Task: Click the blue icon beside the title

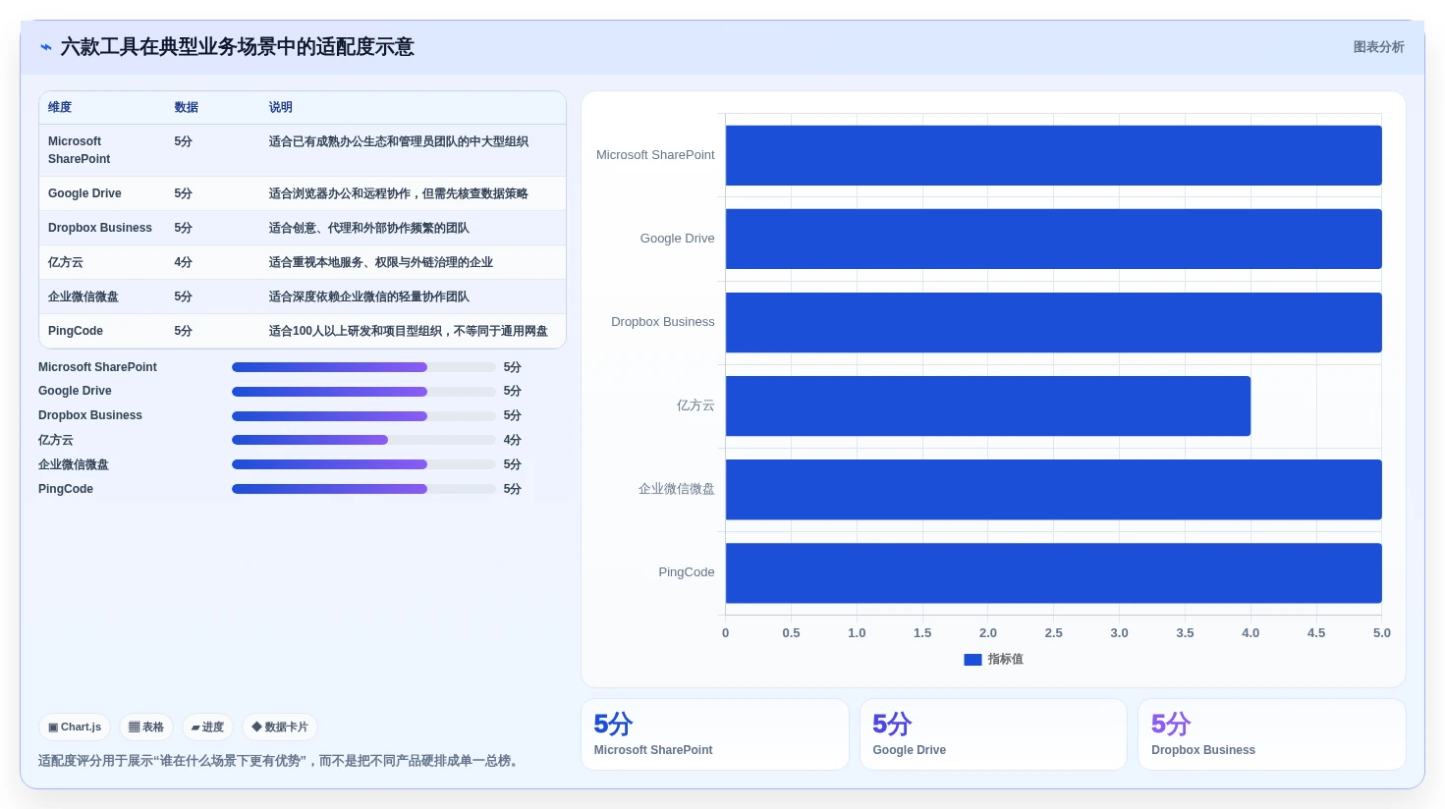Action: click(x=45, y=47)
